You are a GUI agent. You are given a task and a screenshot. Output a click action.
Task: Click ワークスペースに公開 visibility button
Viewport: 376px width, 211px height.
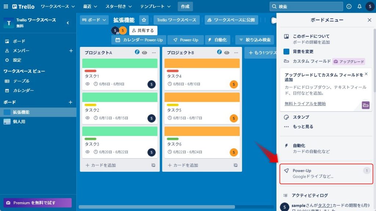pos(231,20)
